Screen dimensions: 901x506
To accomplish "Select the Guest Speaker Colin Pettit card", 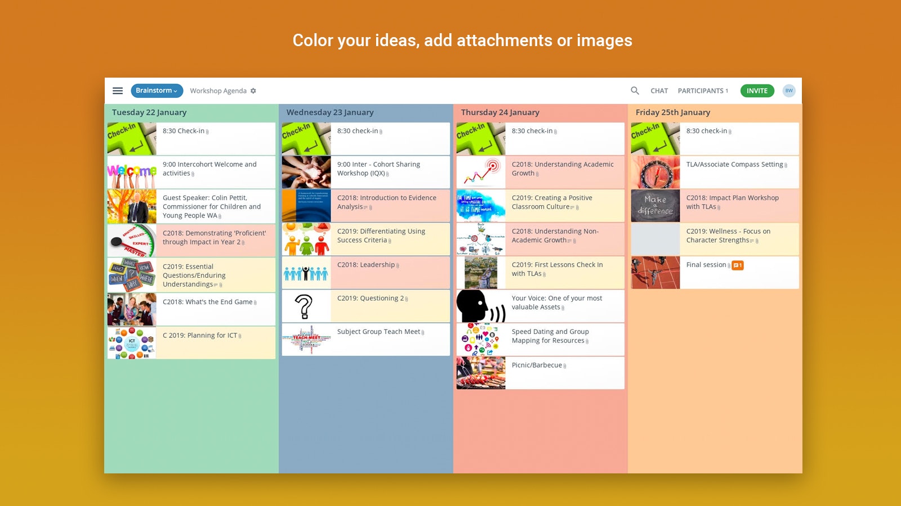I will pyautogui.click(x=216, y=206).
